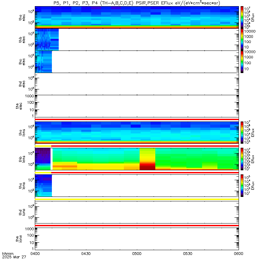Click the 'thb ions' panel label
Viewport: 256px width, 273px height.
pyautogui.click(x=22, y=159)
